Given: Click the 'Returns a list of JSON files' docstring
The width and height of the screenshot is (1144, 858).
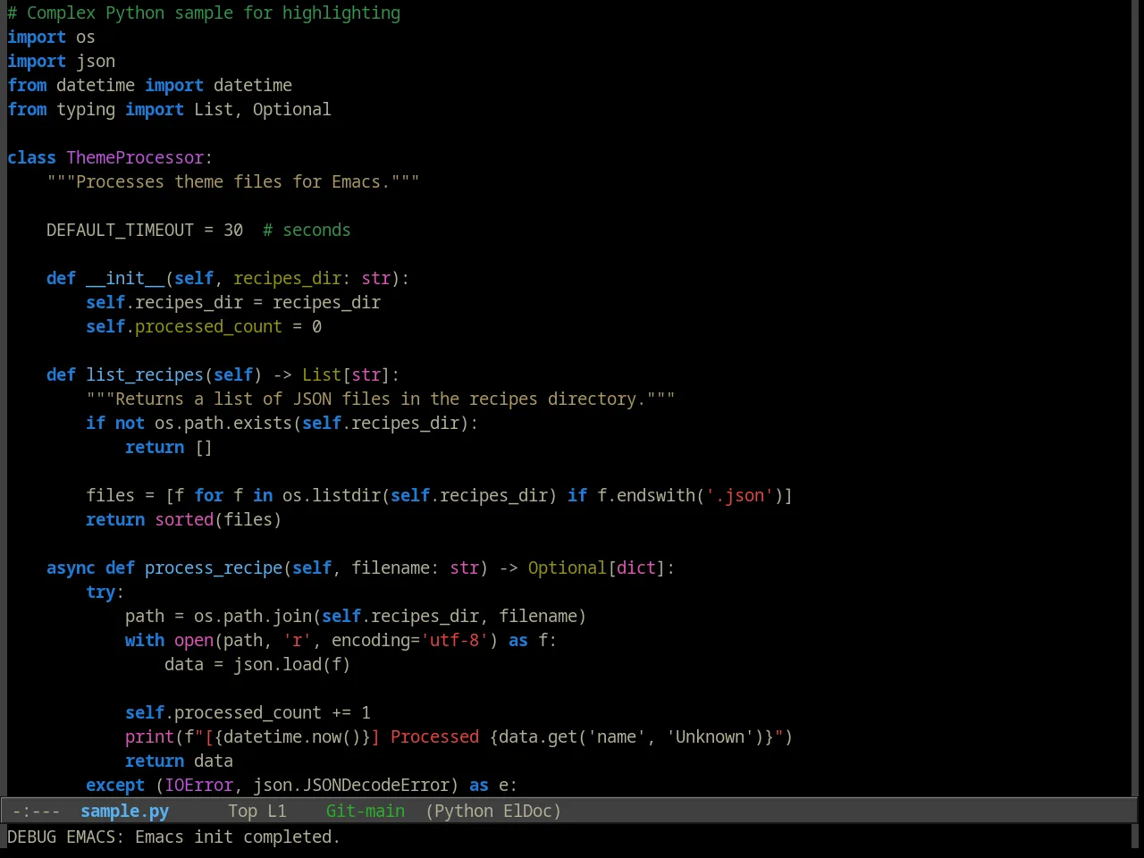Looking at the screenshot, I should (381, 400).
